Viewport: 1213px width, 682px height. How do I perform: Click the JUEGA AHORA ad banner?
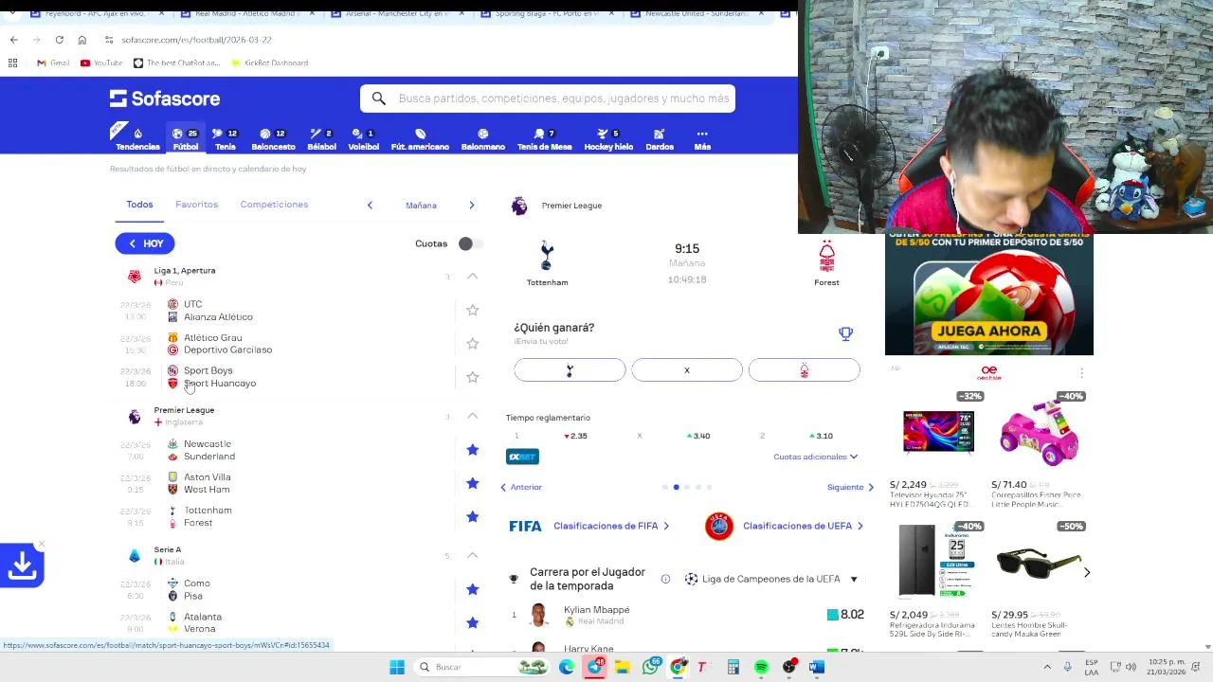[x=989, y=294]
